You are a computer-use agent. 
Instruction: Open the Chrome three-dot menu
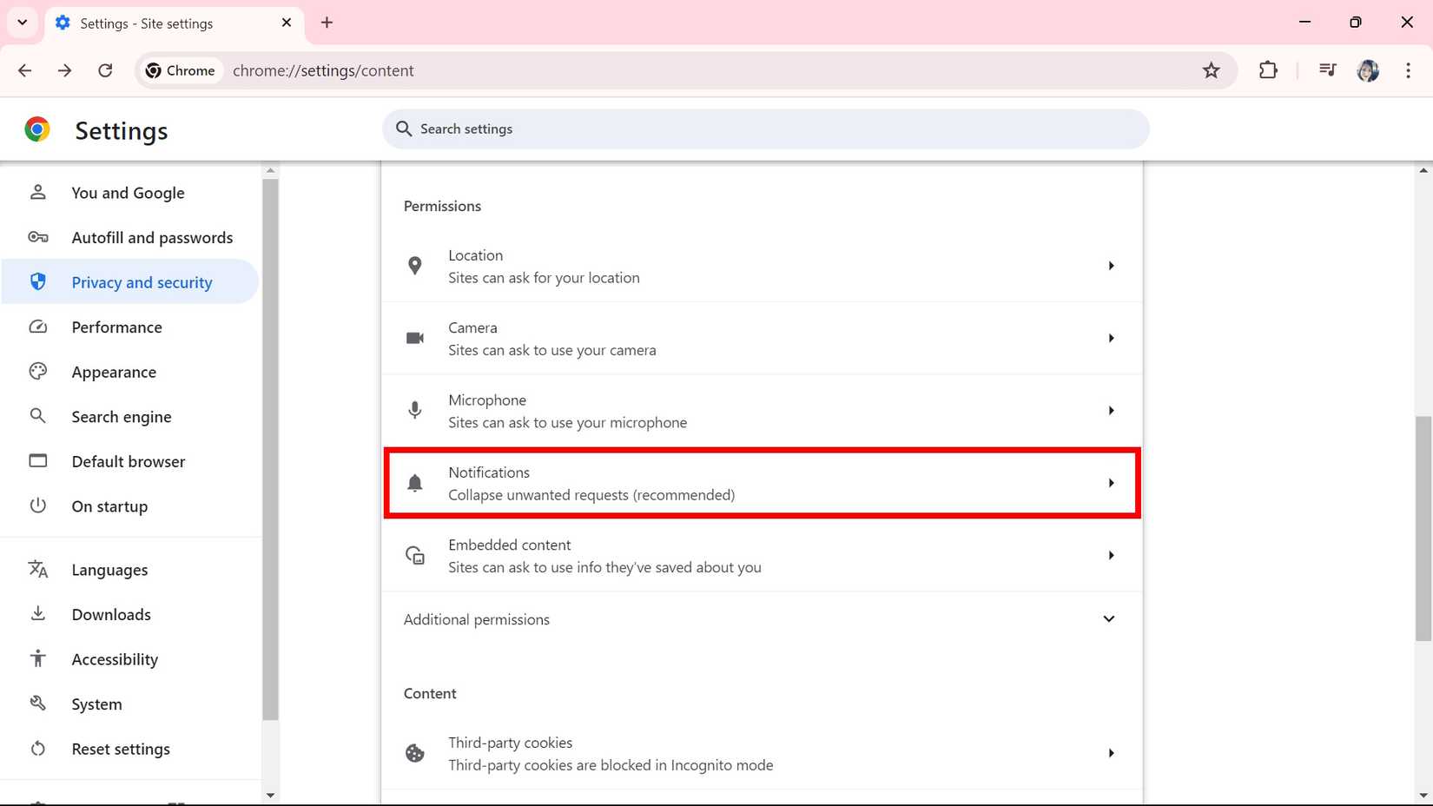click(1408, 70)
